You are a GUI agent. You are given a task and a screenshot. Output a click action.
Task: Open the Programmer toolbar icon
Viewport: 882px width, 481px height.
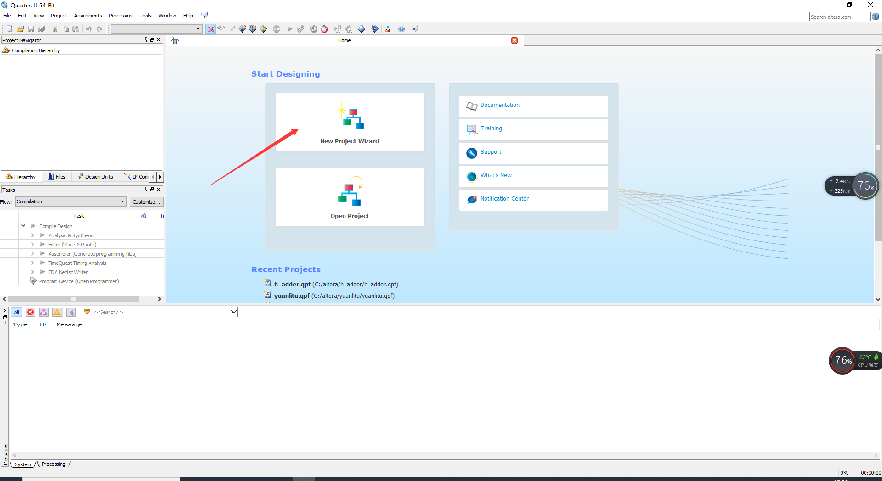pyautogui.click(x=375, y=29)
